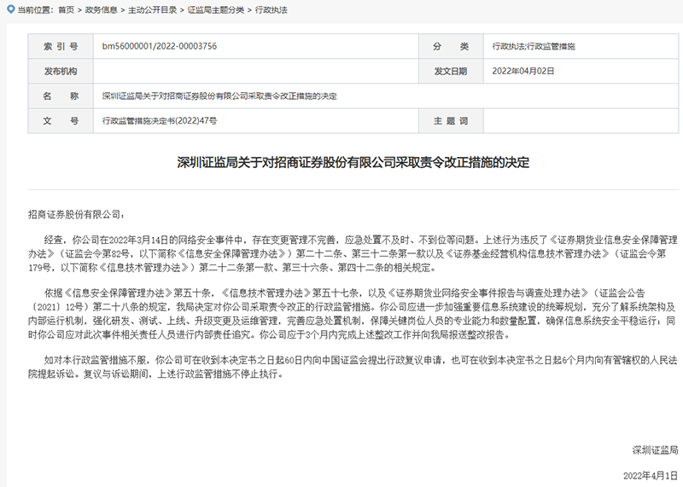Image resolution: width=683 pixels, height=487 pixels.
Task: Click the signature 深圳证监局
Action: [655, 450]
